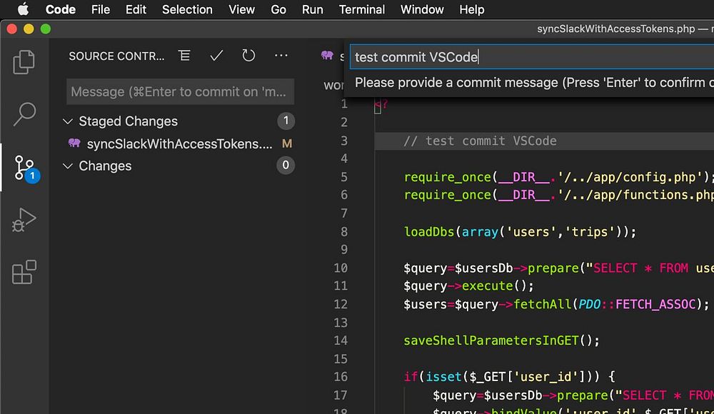Click the Apple menu icon

23,9
